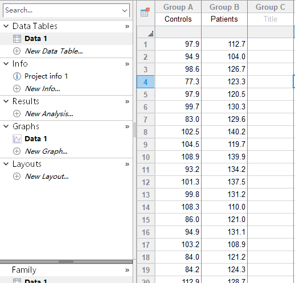Collapse the Data Tables section

(6, 26)
